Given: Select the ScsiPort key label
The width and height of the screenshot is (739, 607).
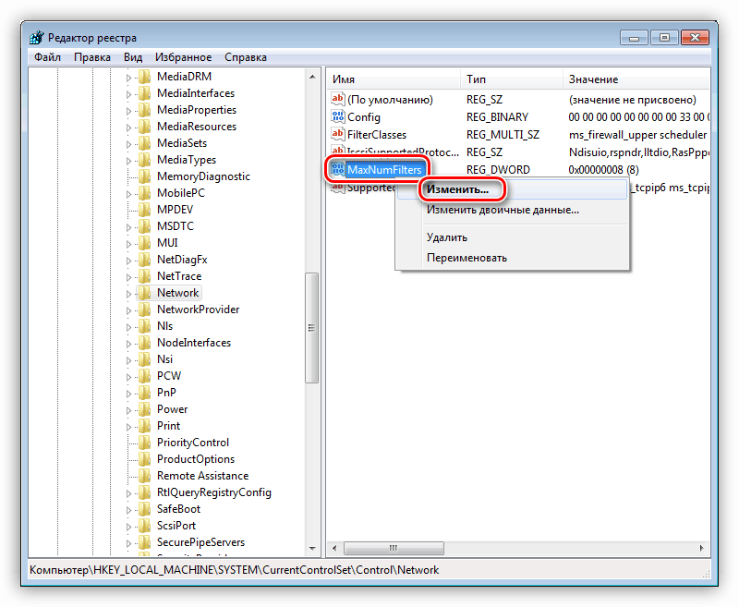Looking at the screenshot, I should [176, 526].
